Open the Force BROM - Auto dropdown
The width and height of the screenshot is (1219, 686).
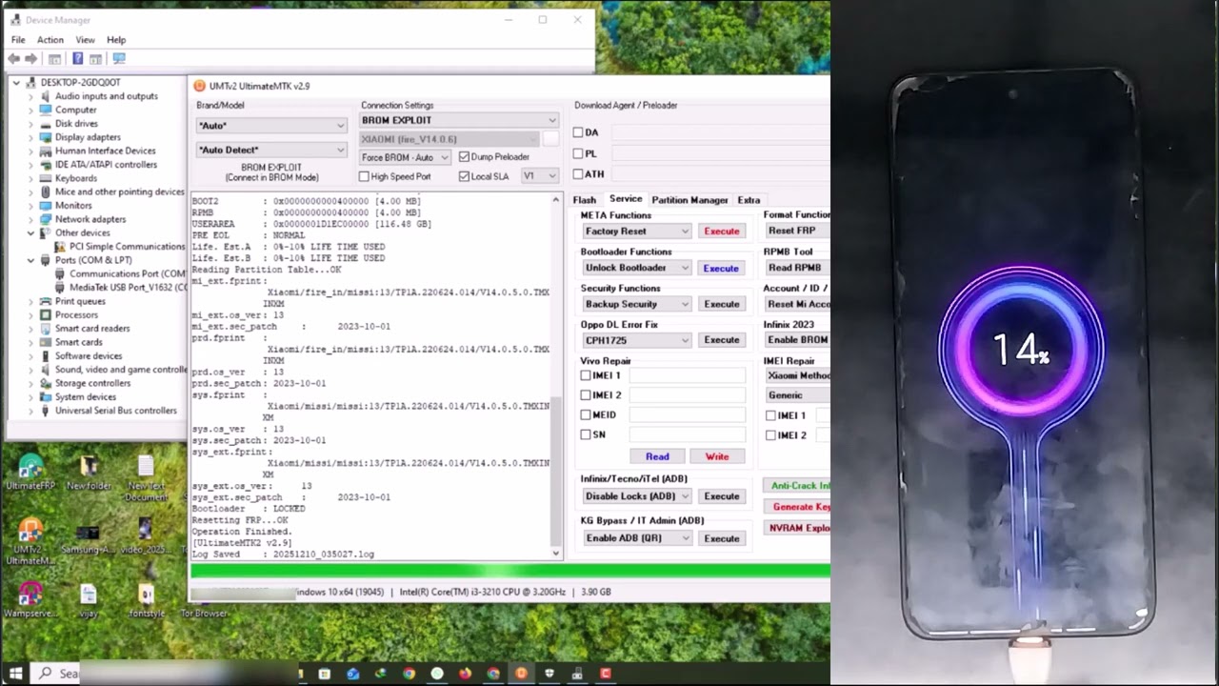(405, 157)
